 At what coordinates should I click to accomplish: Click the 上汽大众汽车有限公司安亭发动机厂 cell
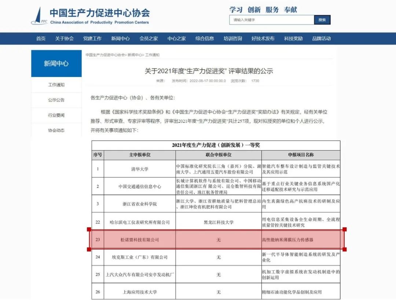(x=140, y=274)
